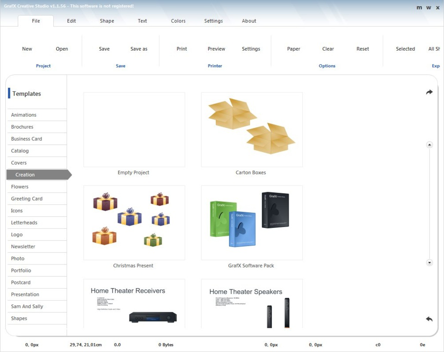Select the Postcard template category
The width and height of the screenshot is (444, 352).
coord(37,282)
